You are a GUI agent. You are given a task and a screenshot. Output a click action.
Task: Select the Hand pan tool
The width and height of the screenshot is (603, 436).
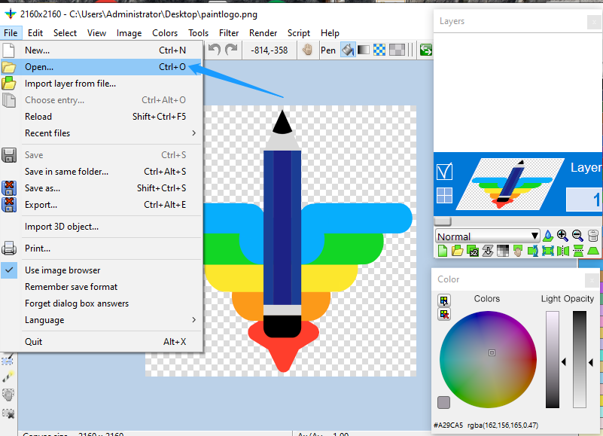[307, 50]
